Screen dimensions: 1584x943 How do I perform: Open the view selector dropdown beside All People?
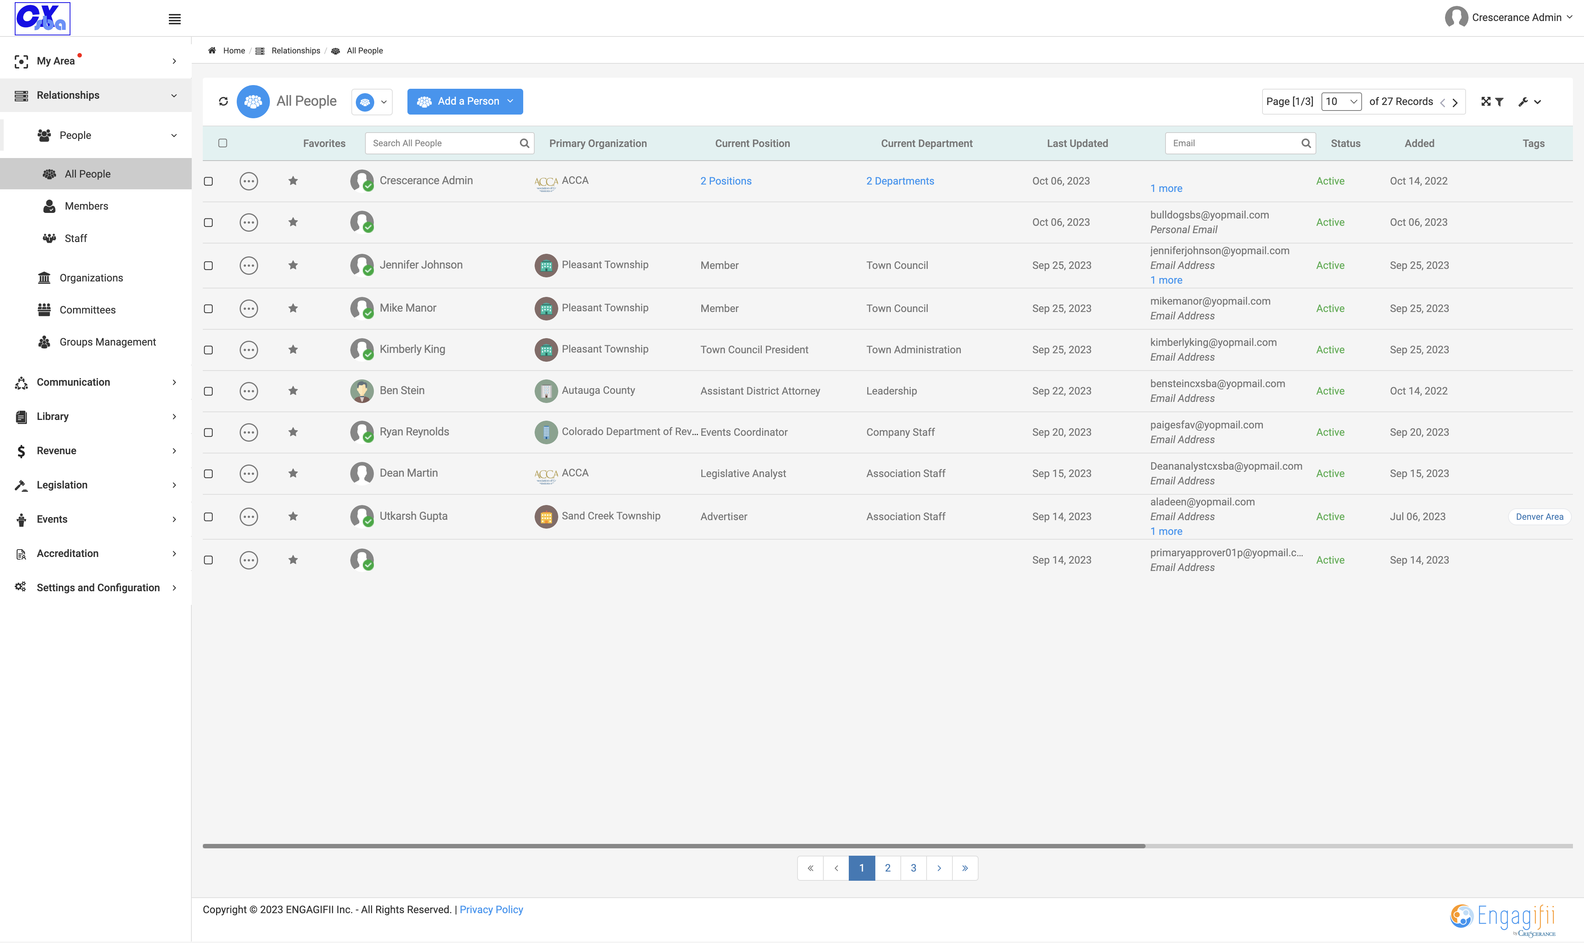click(372, 102)
